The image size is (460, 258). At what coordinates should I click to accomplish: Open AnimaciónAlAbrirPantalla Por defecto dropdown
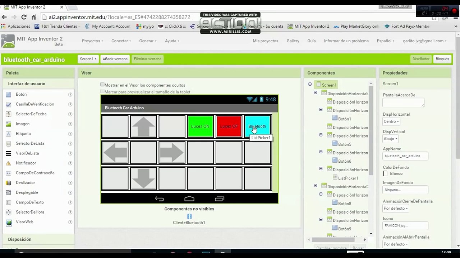pos(395,244)
